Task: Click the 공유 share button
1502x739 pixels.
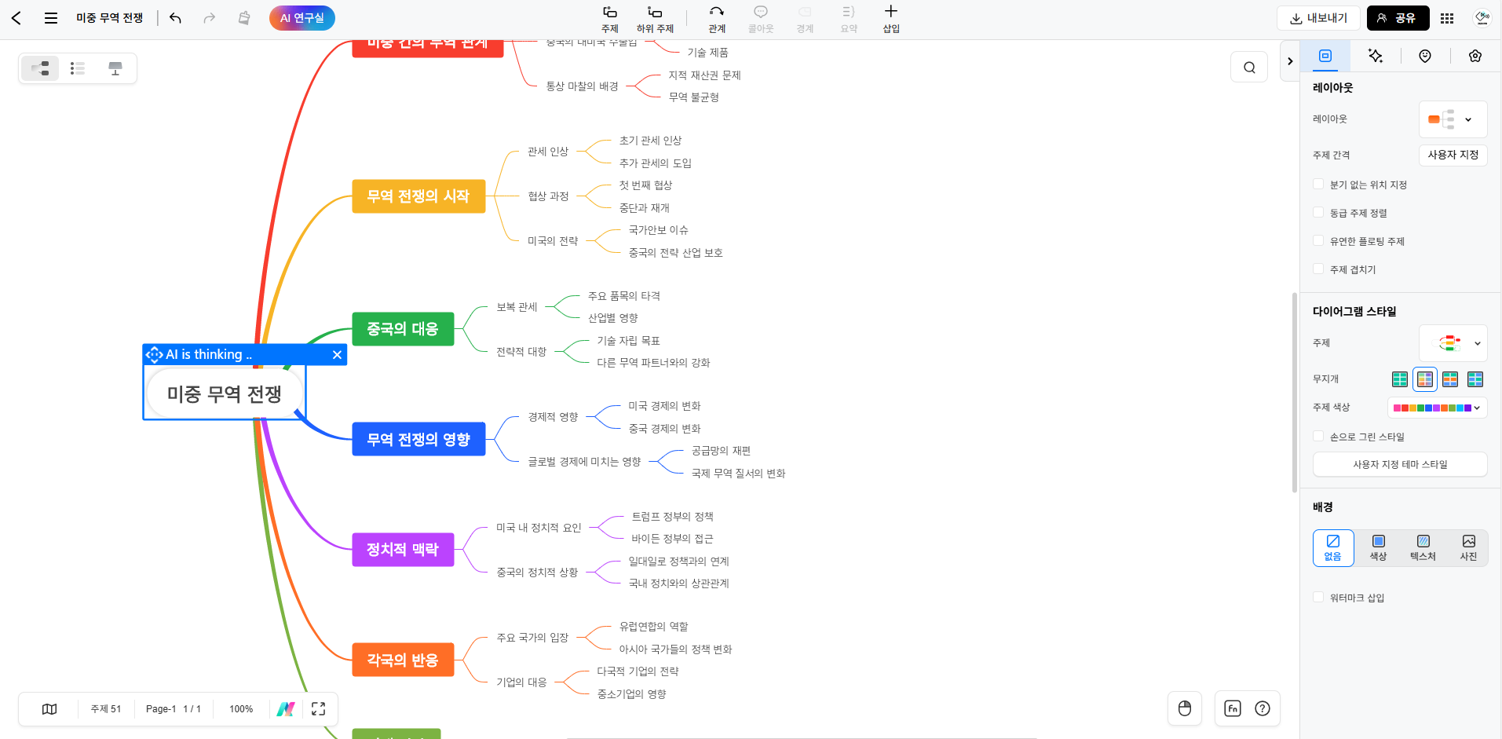Action: [1398, 18]
